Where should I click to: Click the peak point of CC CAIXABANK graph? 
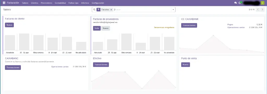pos(213,36)
